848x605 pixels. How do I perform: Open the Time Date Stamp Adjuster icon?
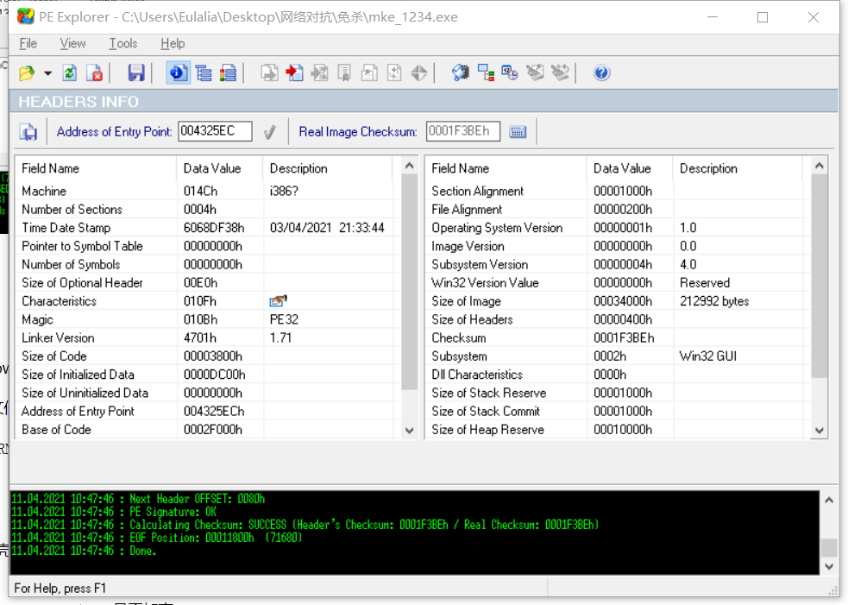510,73
